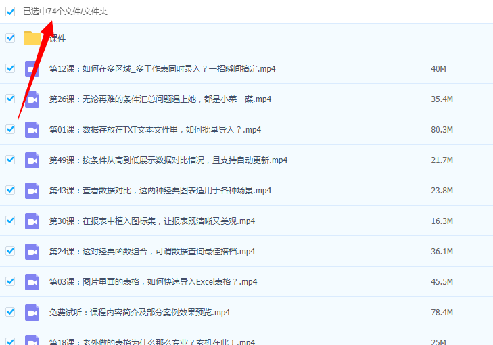Click the 45.5M size of 第03课

coord(442,282)
